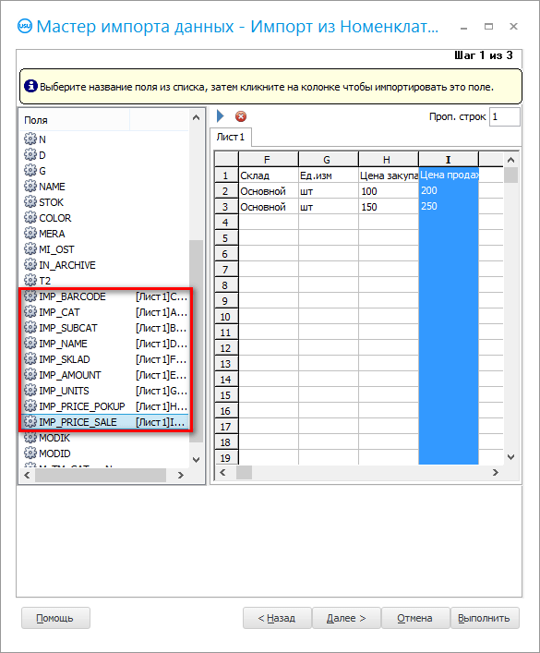Click column H header in grid
This screenshot has height=653, width=540.
[388, 160]
